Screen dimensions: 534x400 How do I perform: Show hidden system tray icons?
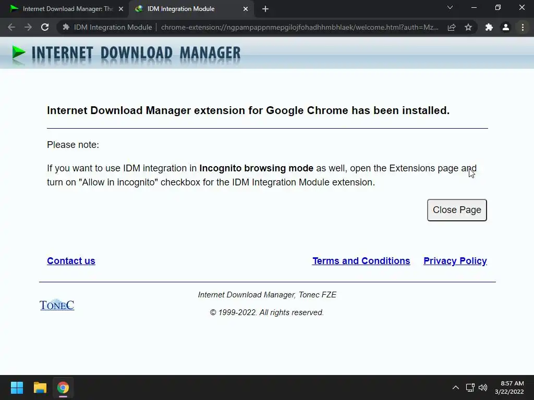456,387
